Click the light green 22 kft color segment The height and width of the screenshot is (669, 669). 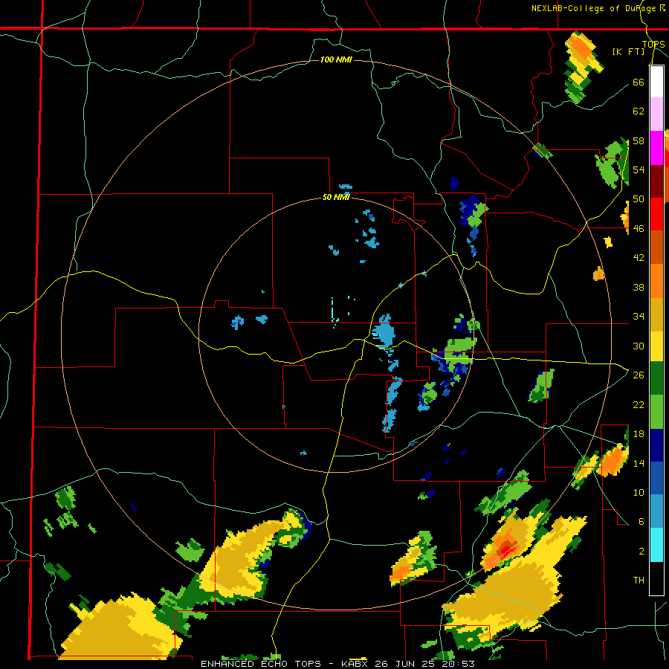pyautogui.click(x=656, y=412)
